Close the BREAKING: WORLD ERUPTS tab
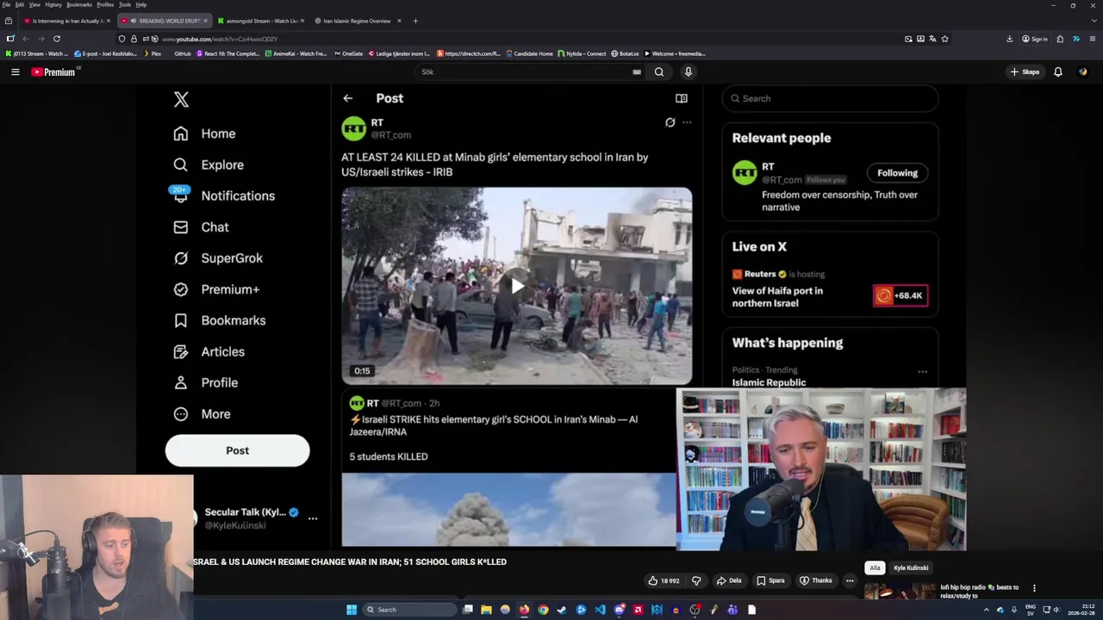The image size is (1103, 620). click(x=205, y=21)
